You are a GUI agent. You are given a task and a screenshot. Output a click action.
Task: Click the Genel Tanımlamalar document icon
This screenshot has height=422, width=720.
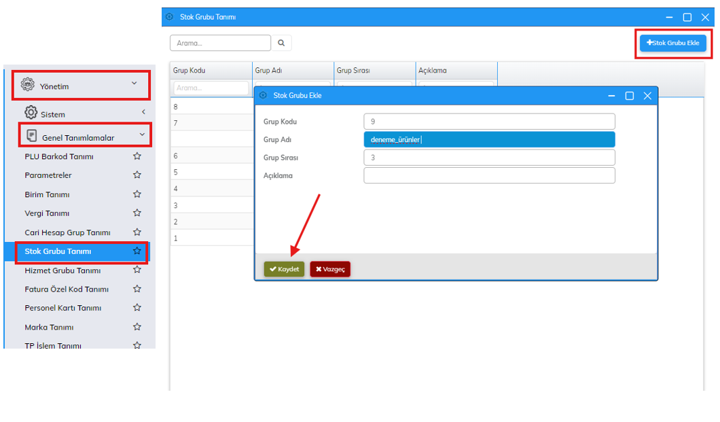click(31, 136)
